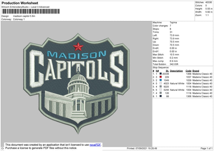The image size is (214, 151).
Task: Click the Min Stitch value 0.2 mm
Action: (174, 58)
